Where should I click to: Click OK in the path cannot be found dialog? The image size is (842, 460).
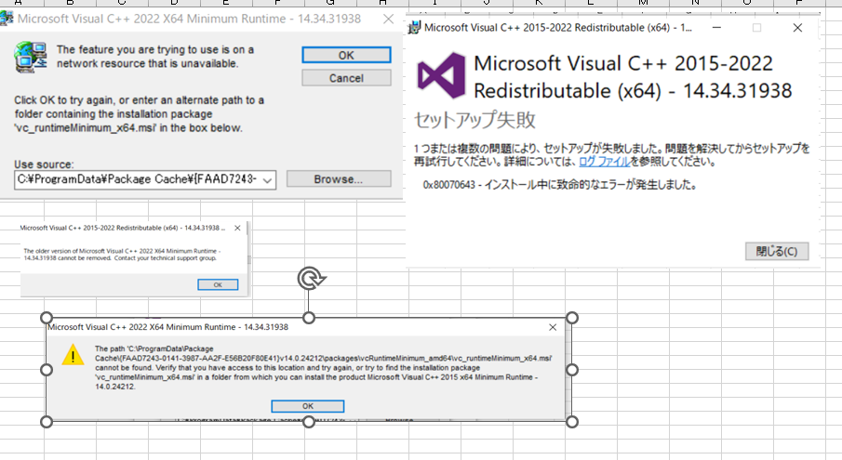tap(308, 406)
